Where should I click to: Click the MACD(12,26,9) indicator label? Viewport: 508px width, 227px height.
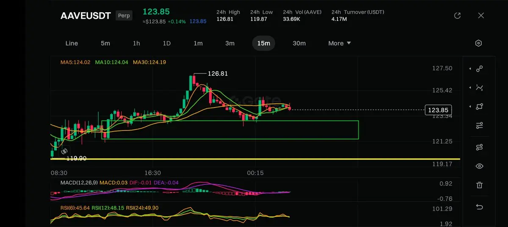(79, 183)
